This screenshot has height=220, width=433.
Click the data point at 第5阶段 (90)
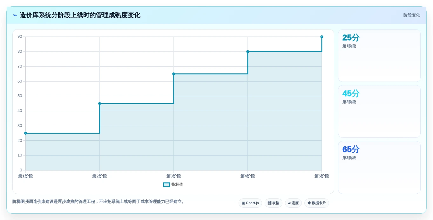[321, 37]
